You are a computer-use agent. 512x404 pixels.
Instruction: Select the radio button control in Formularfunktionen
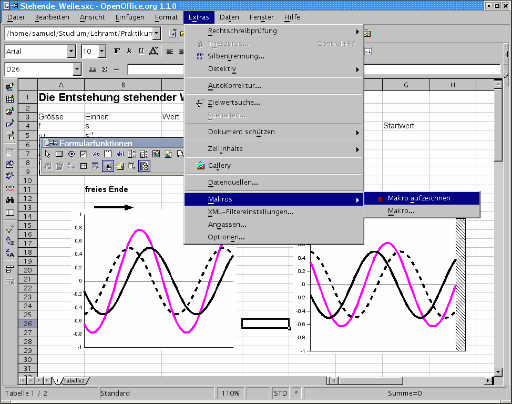(71, 154)
